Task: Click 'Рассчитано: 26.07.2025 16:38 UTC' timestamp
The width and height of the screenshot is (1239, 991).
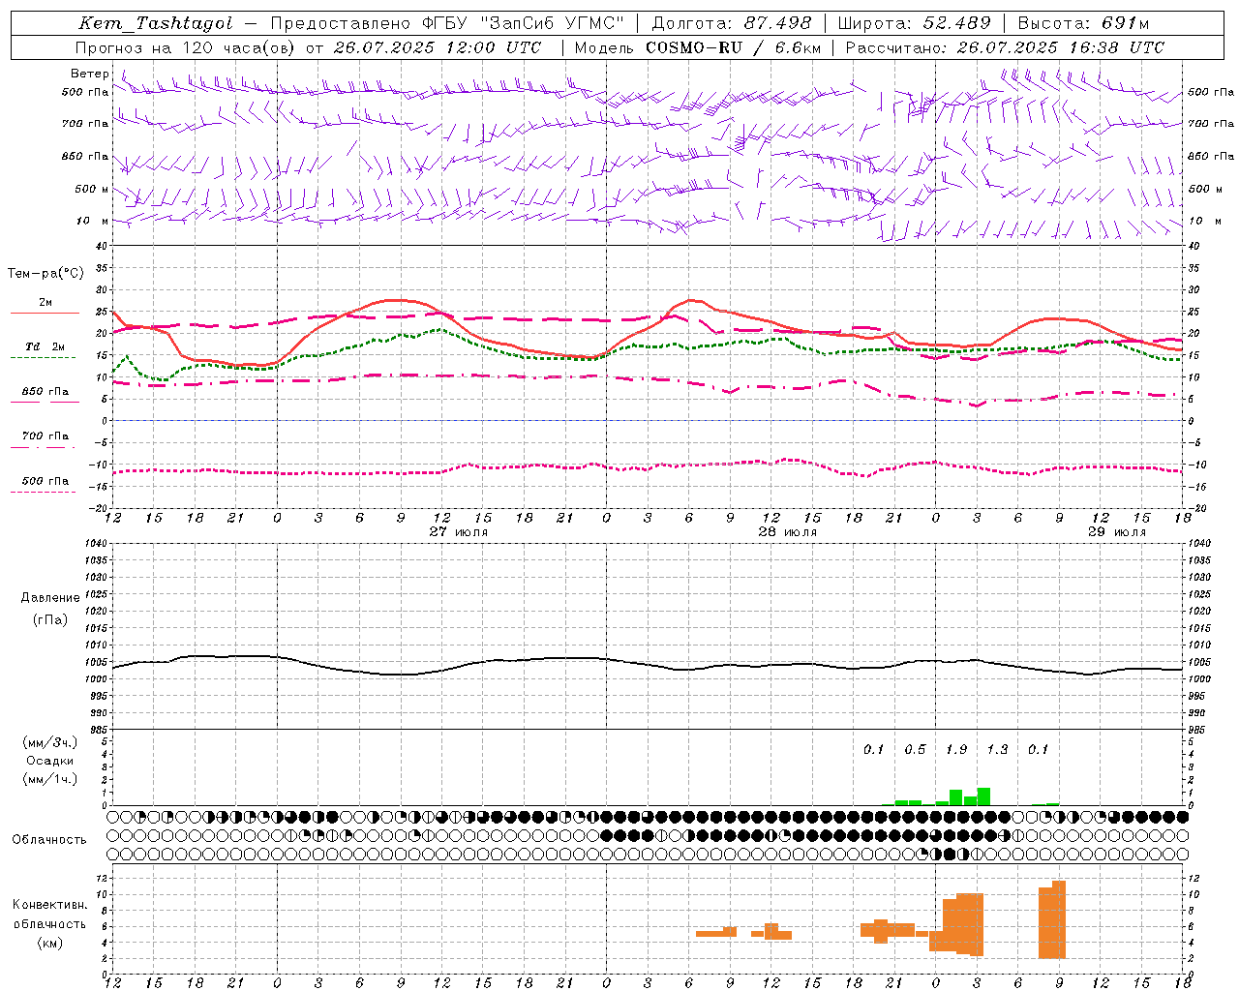Action: [1005, 47]
